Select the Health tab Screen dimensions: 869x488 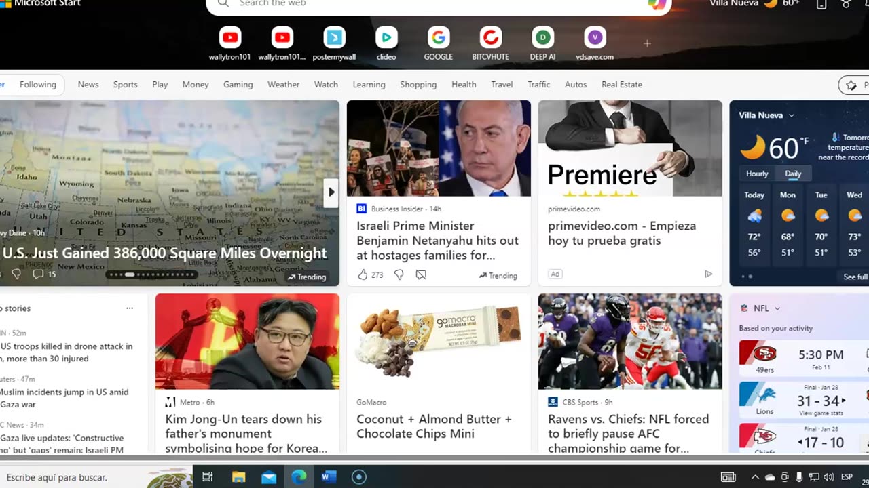point(464,85)
